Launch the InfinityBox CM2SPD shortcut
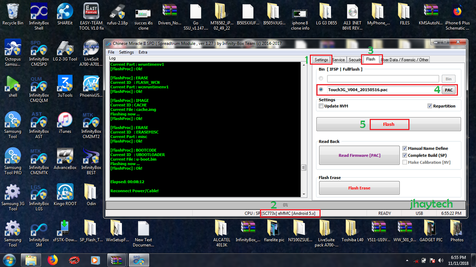This screenshot has width=476, height=267. pyautogui.click(x=39, y=53)
